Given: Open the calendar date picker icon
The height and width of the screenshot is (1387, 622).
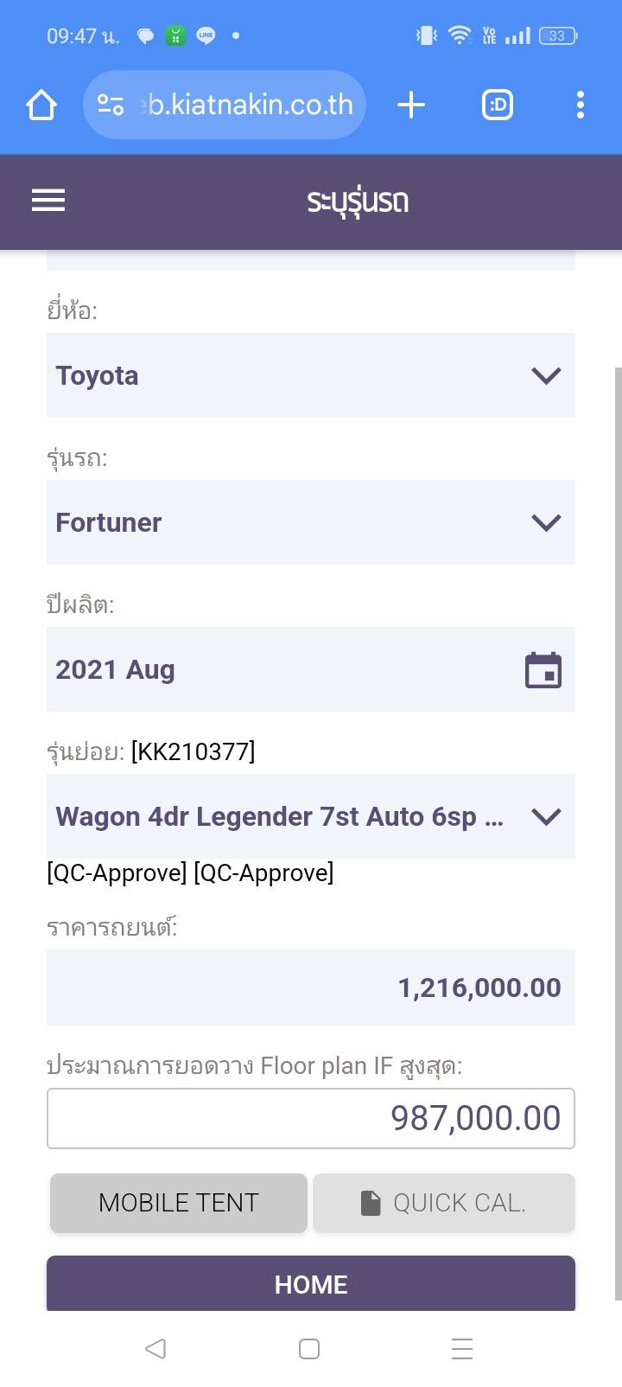Looking at the screenshot, I should pyautogui.click(x=543, y=670).
